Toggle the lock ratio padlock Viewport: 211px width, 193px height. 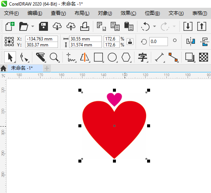[x=130, y=42]
